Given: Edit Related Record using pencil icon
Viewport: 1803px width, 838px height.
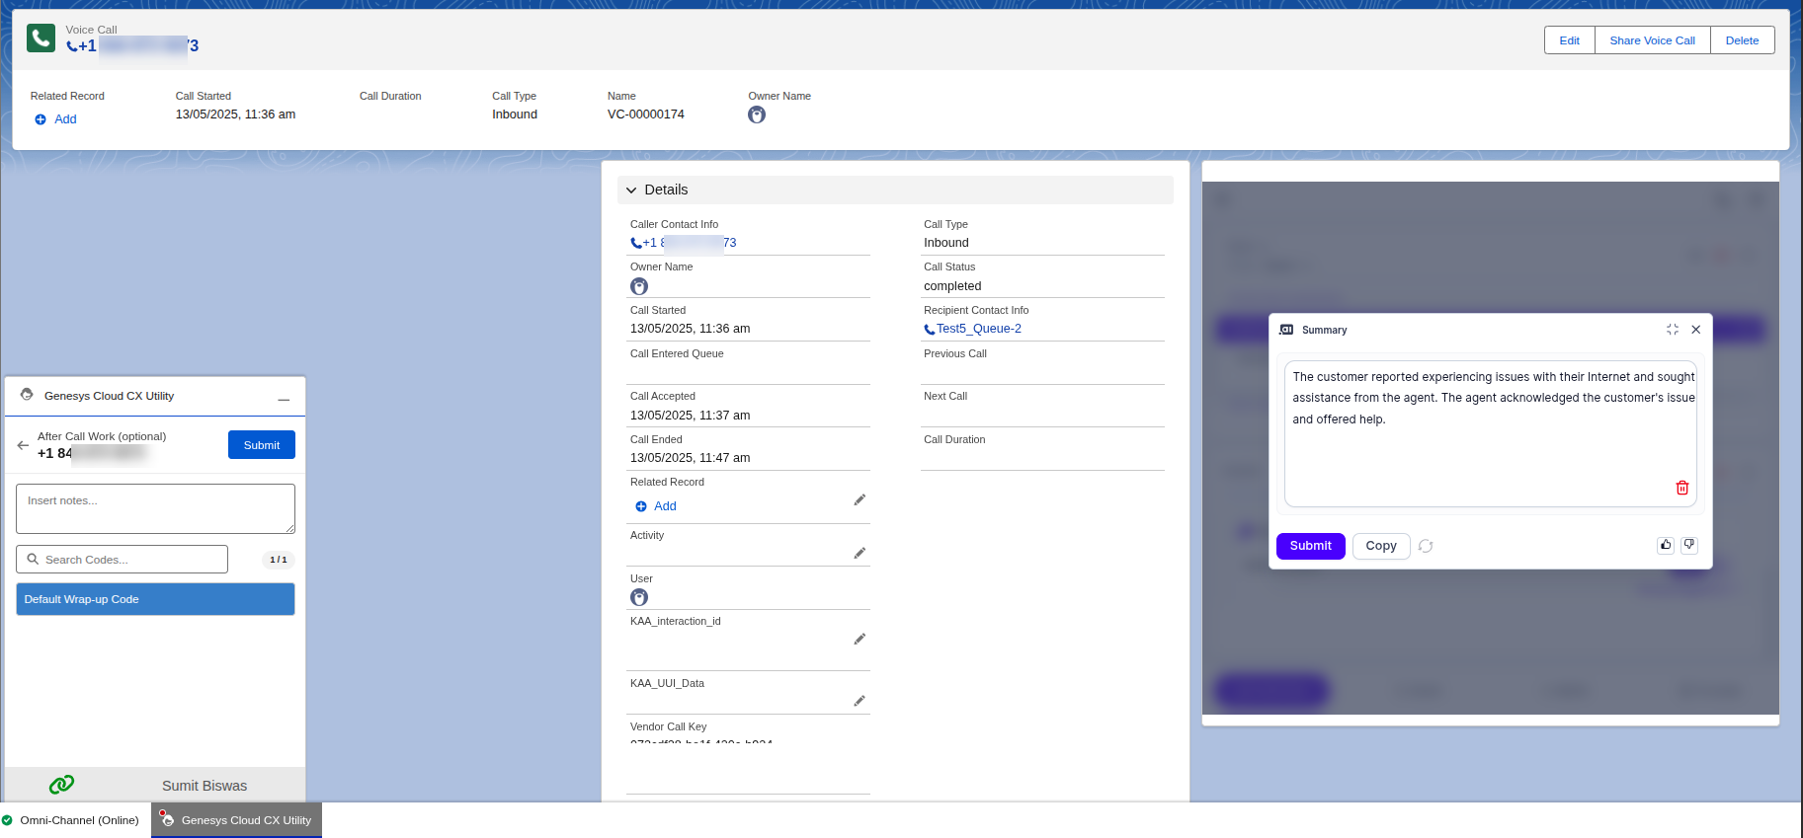Looking at the screenshot, I should [860, 500].
